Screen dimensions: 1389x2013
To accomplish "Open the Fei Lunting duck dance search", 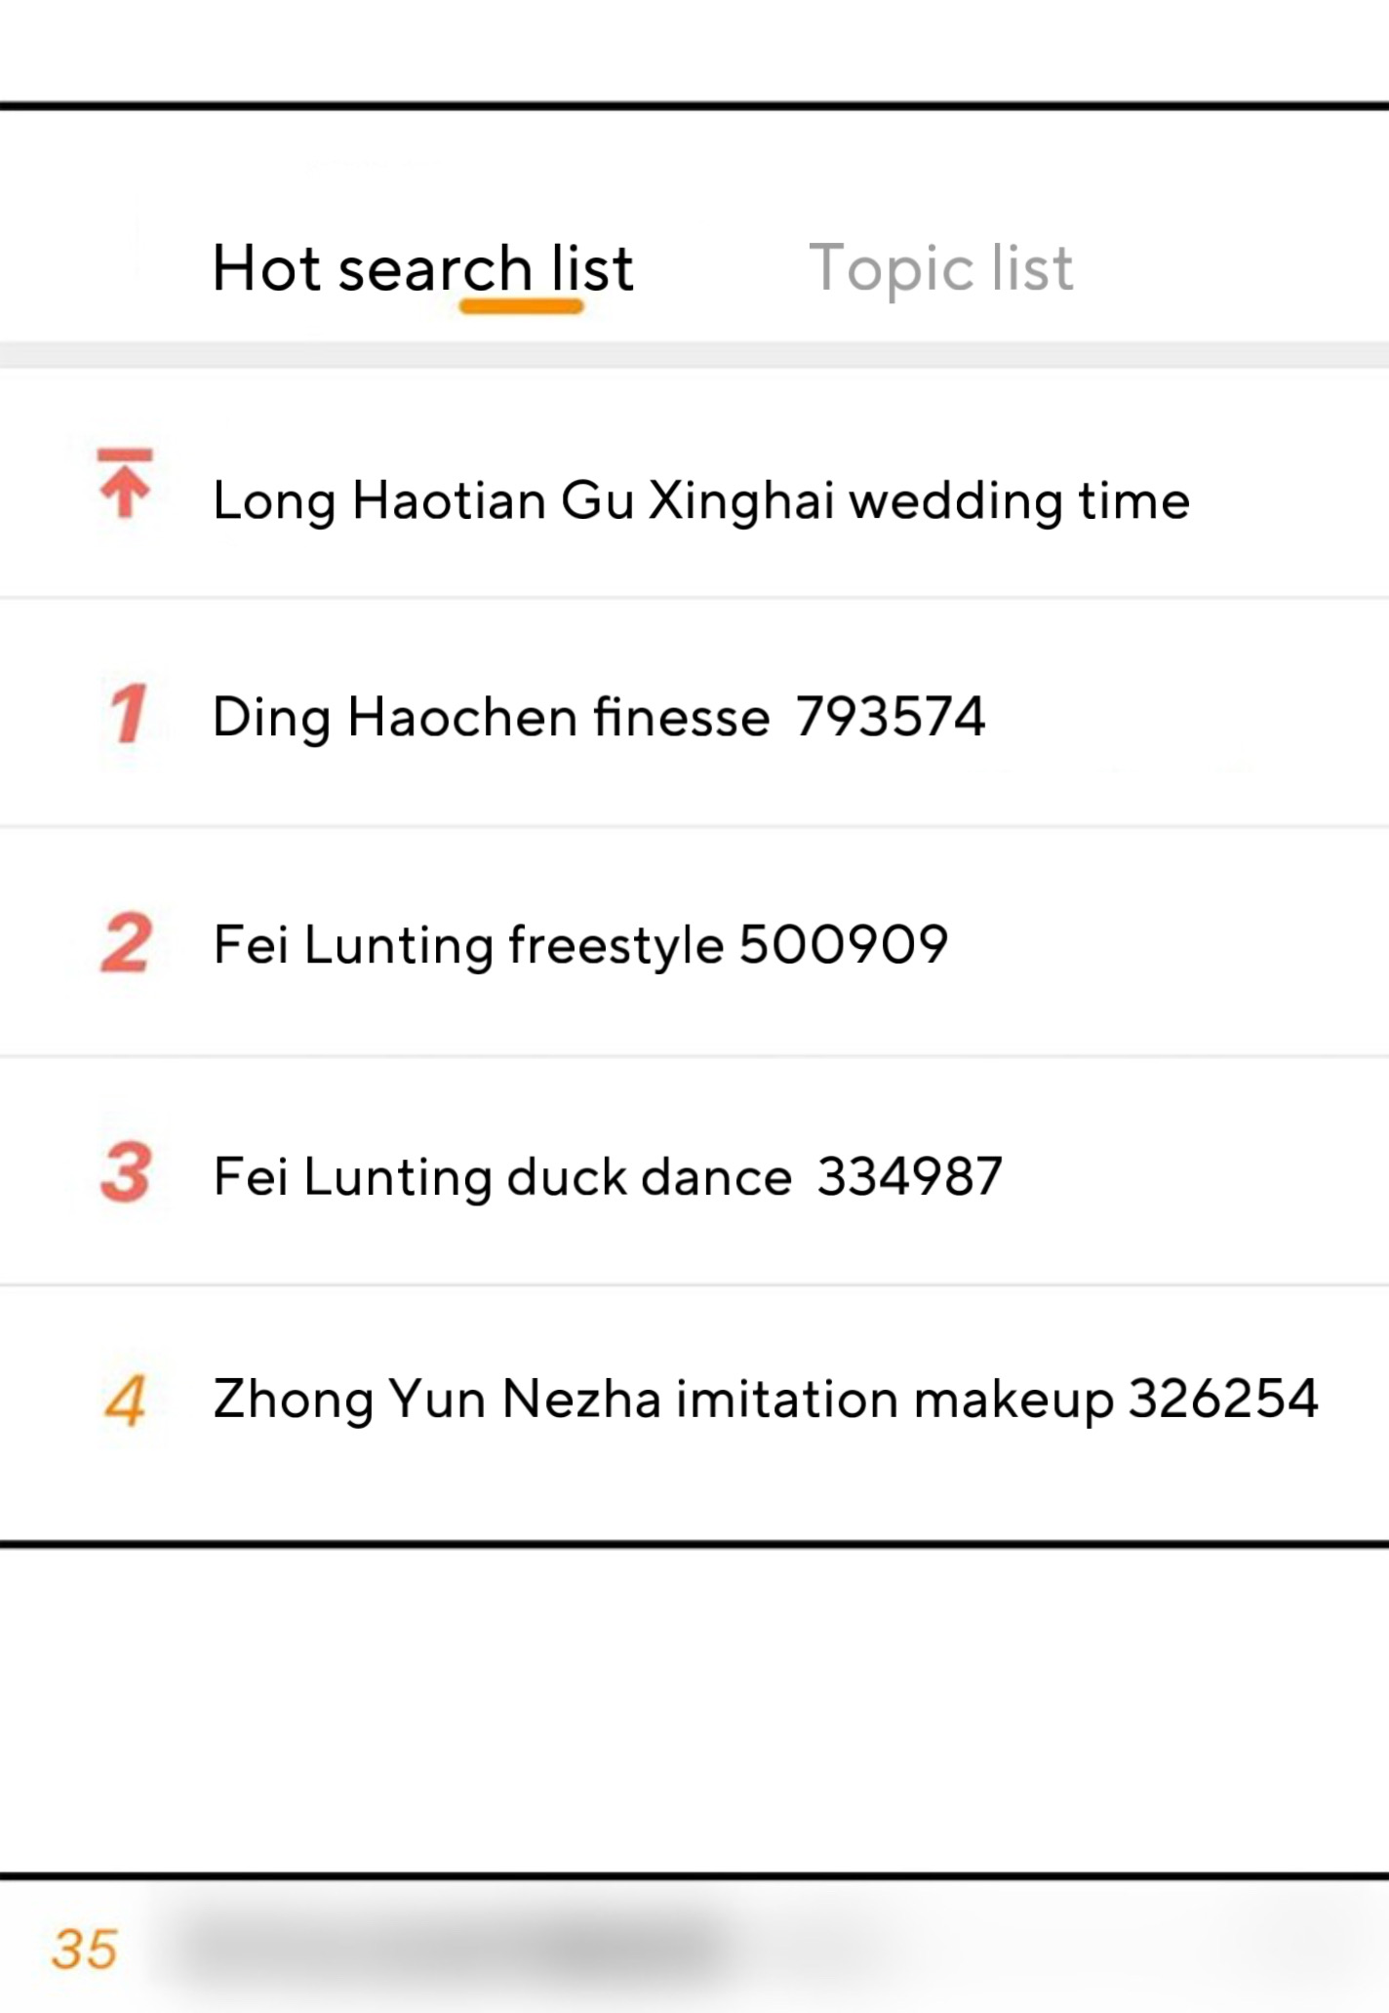I will [x=502, y=1176].
